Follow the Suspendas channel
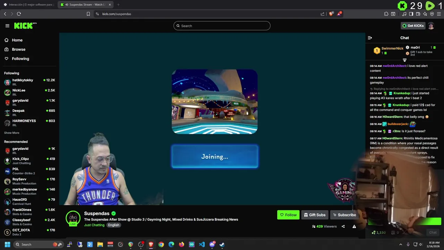The height and width of the screenshot is (250, 444). tap(288, 215)
